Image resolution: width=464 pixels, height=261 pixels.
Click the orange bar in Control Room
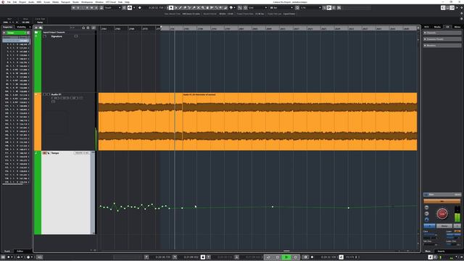pos(442,201)
